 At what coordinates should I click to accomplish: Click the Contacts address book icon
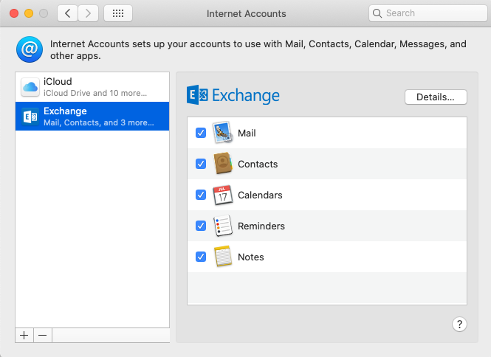[x=223, y=163]
